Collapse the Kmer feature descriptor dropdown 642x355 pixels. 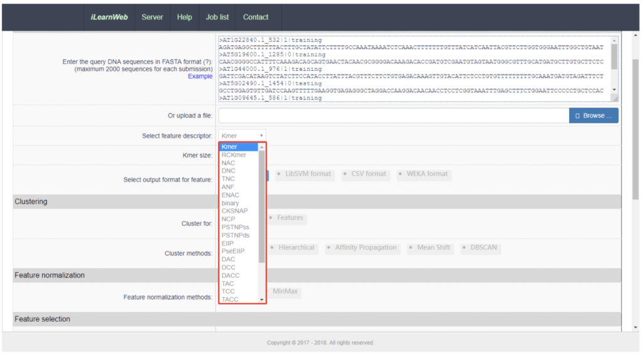tap(242, 135)
